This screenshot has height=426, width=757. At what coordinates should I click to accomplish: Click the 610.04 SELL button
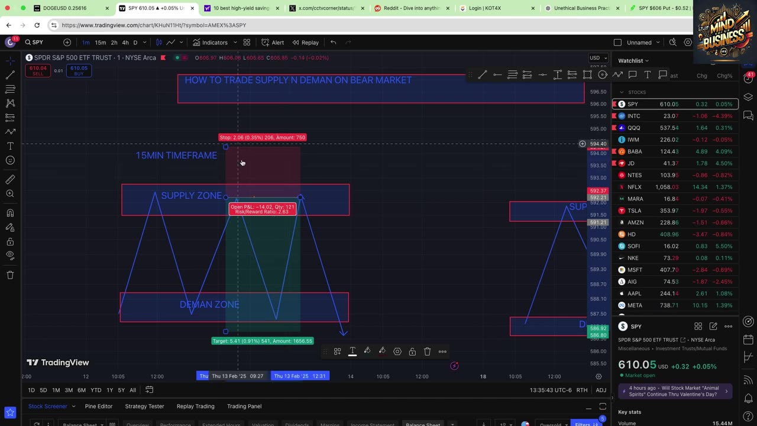click(37, 70)
